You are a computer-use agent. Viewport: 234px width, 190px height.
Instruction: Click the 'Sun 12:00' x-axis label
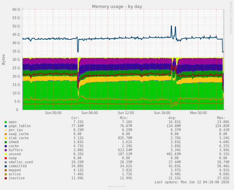coord(126,113)
